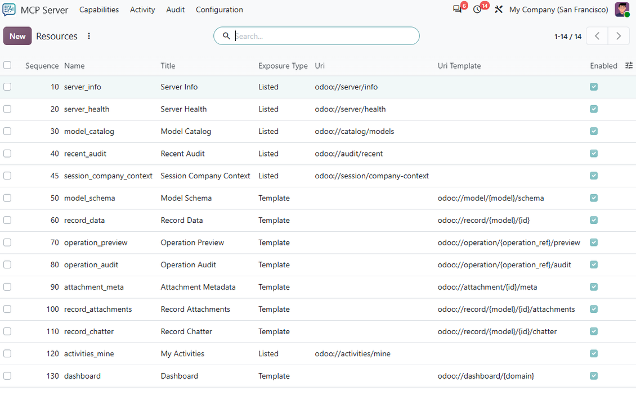The height and width of the screenshot is (413, 636).
Task: Disable the operation_preview Enabled checkbox
Action: click(x=594, y=243)
